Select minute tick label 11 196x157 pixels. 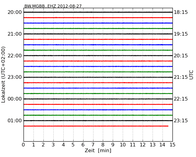133,145
